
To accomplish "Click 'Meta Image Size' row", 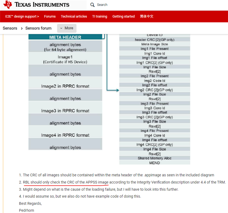I will 154,44.
